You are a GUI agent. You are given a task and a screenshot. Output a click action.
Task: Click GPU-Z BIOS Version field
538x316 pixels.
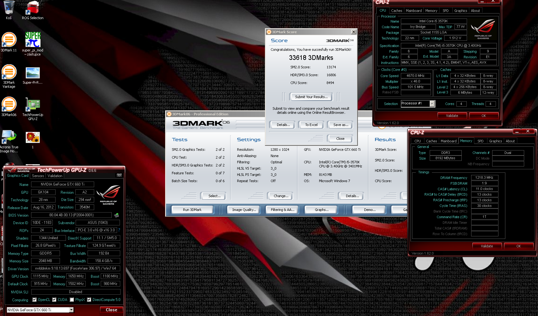point(71,215)
